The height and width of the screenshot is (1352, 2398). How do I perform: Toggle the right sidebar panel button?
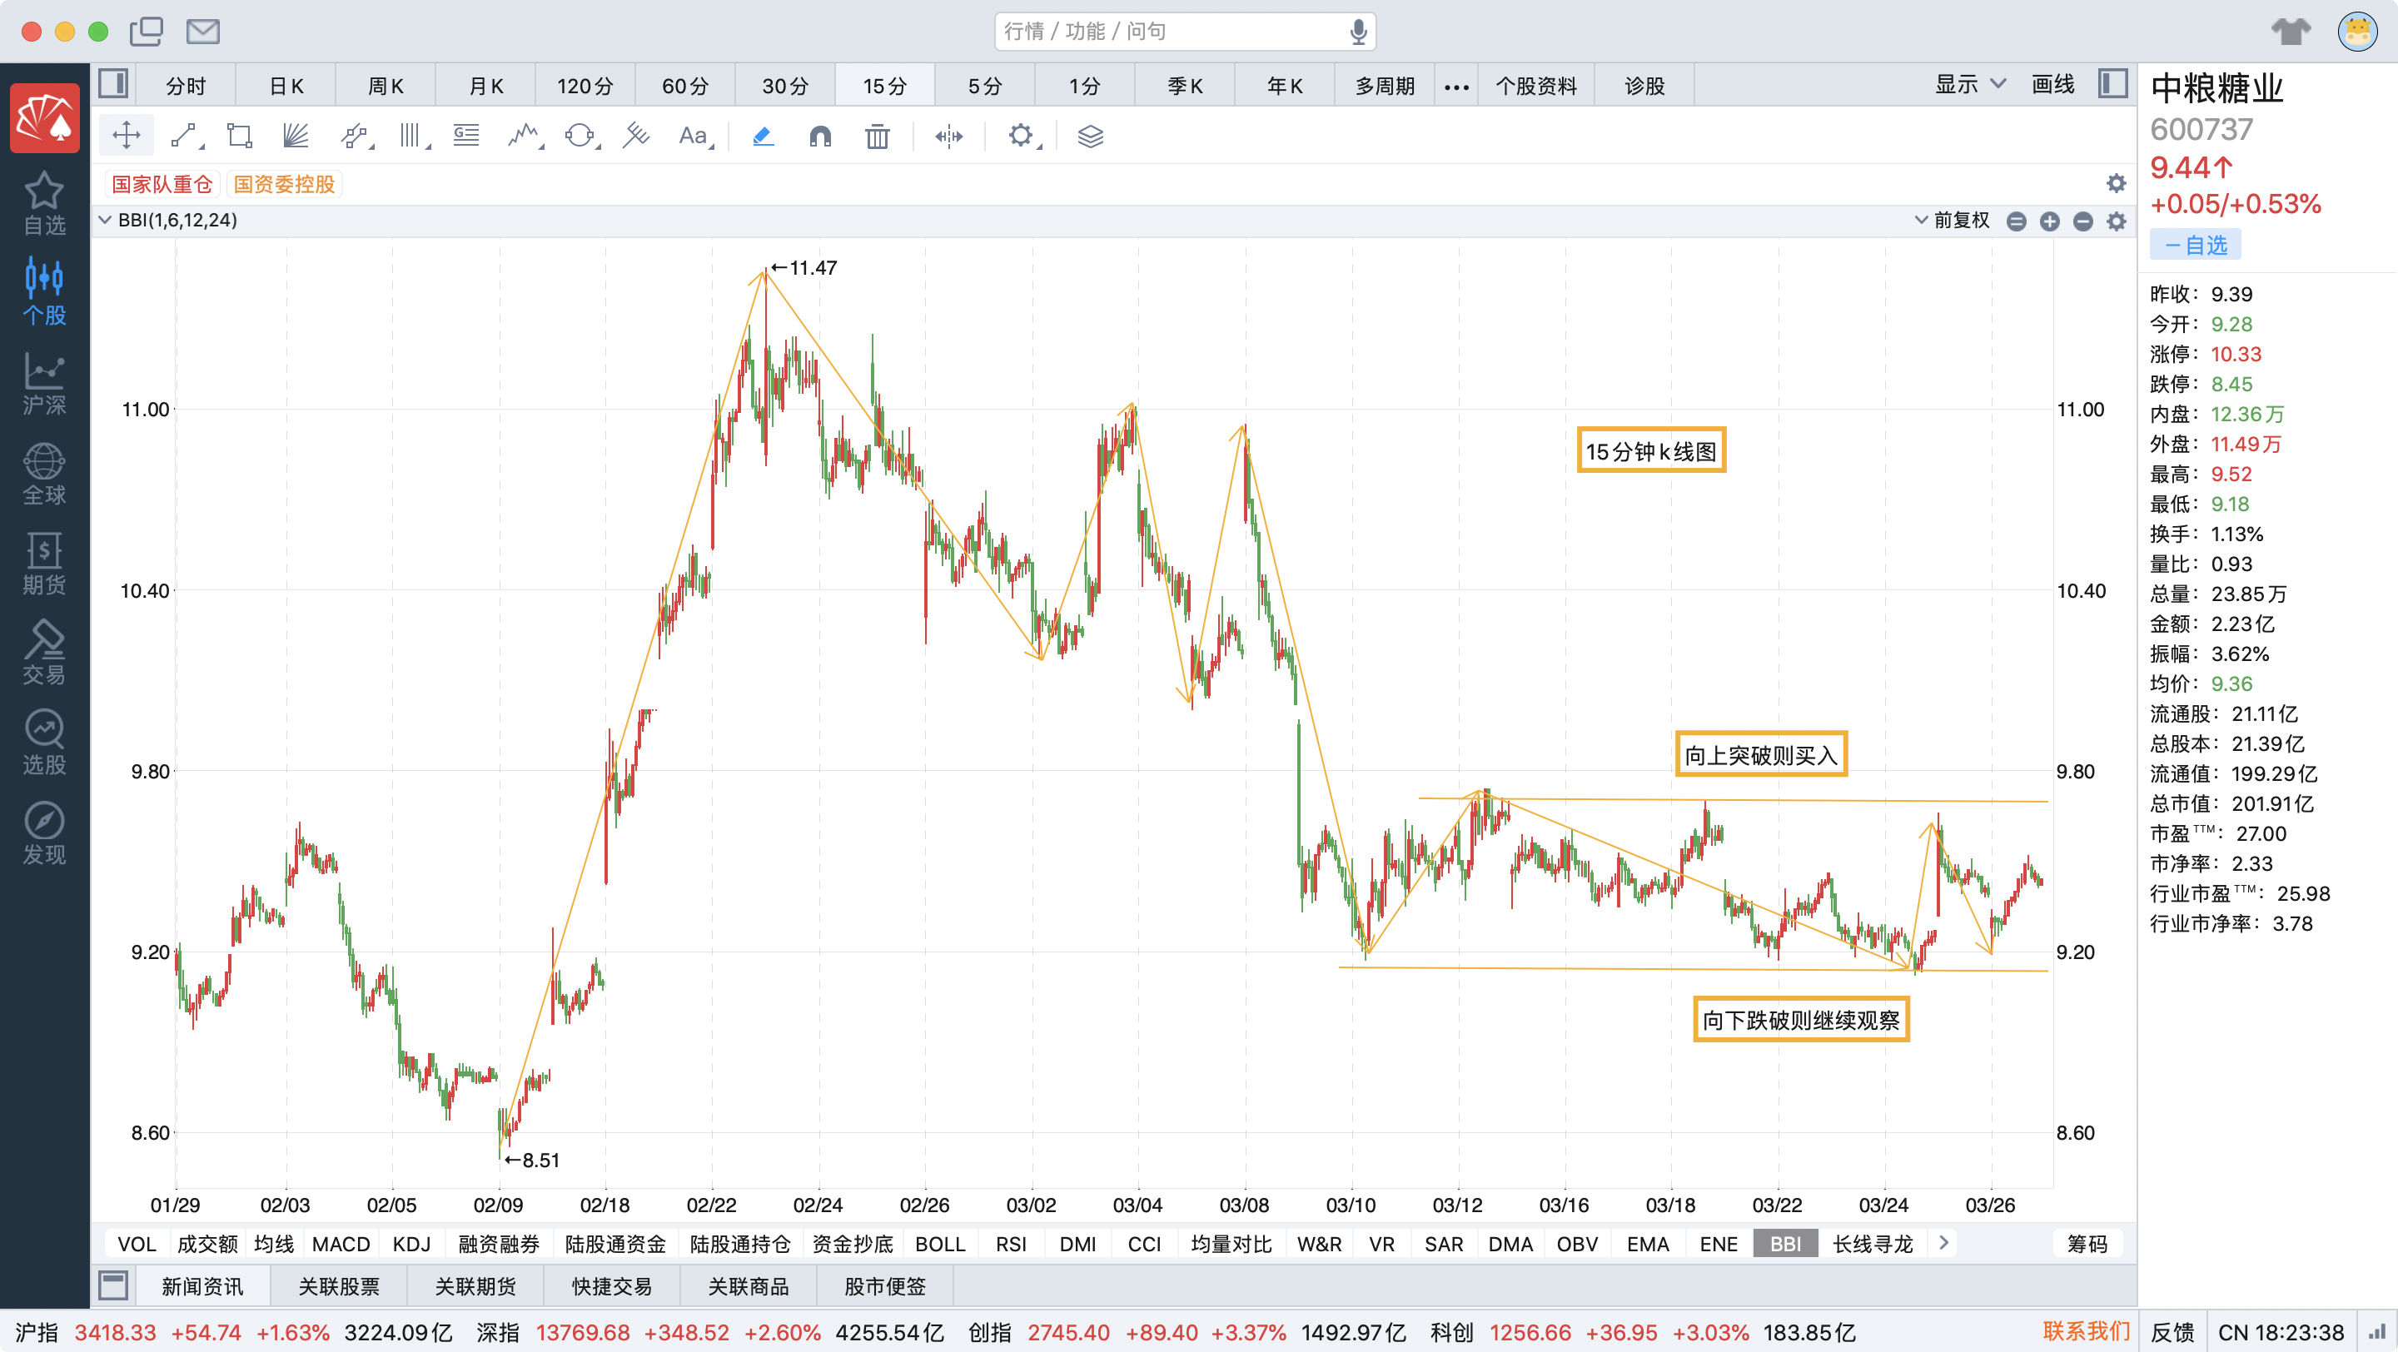2112,85
